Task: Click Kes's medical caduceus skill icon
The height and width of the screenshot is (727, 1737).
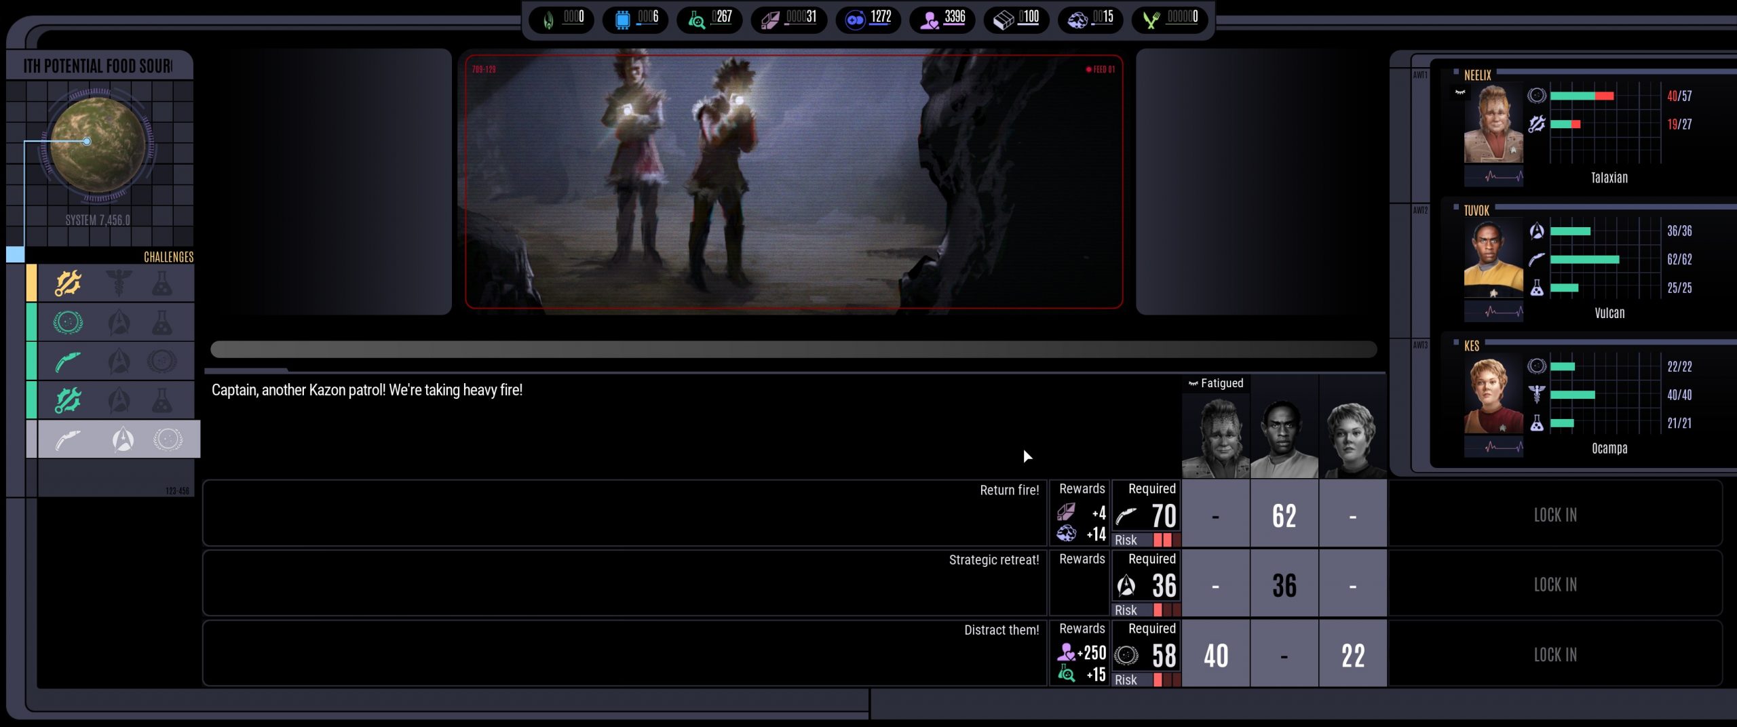Action: [x=1537, y=395]
